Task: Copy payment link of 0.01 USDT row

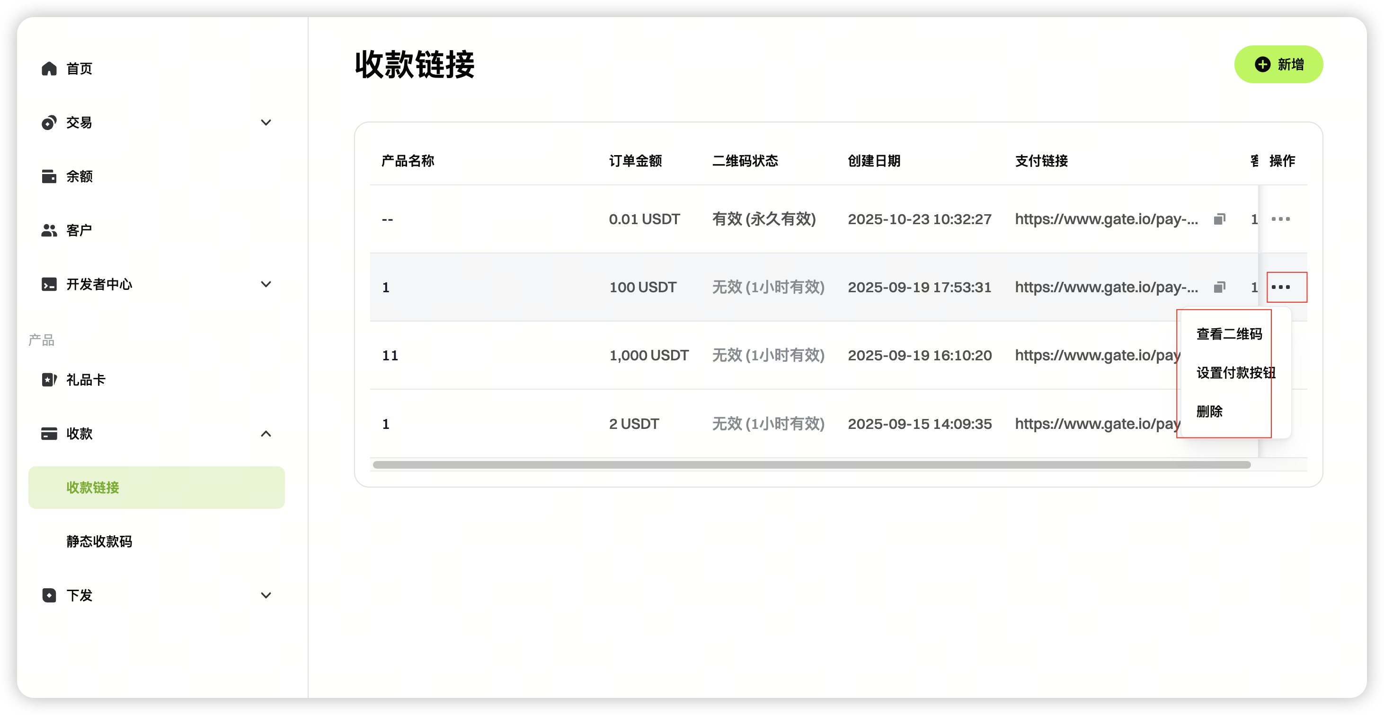Action: point(1220,219)
